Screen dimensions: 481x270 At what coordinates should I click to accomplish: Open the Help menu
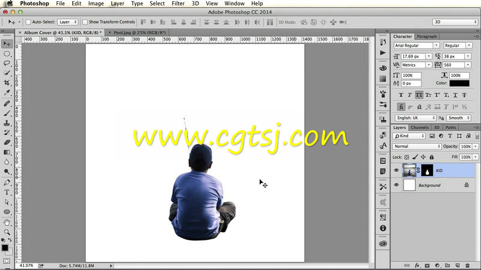click(257, 4)
